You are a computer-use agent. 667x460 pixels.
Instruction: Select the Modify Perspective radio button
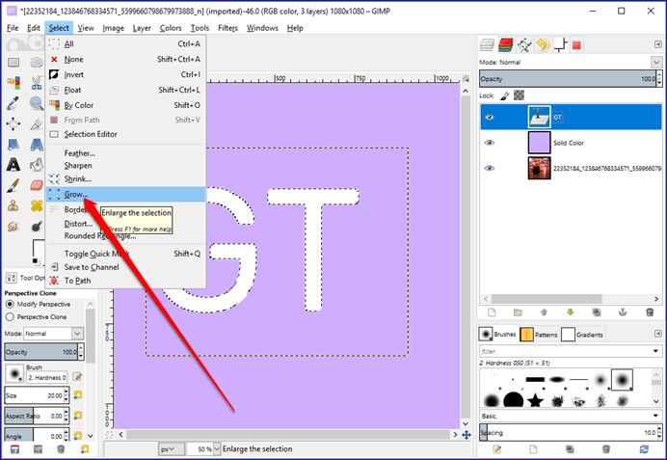[x=10, y=304]
